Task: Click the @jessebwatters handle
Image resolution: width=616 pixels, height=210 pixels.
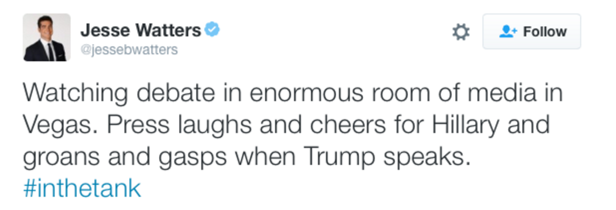Action: click(129, 50)
